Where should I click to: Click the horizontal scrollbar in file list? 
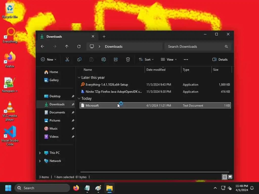[x=155, y=172]
